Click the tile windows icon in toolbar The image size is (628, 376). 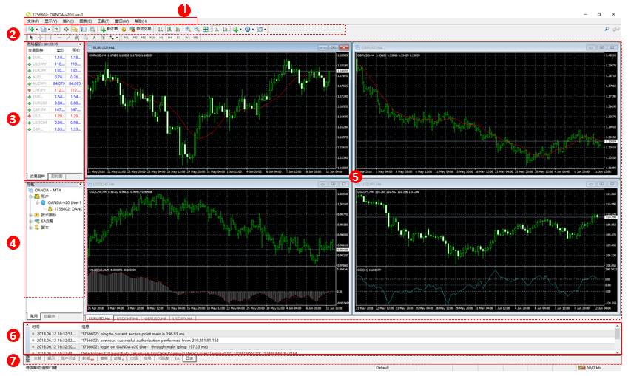pyautogui.click(x=205, y=29)
